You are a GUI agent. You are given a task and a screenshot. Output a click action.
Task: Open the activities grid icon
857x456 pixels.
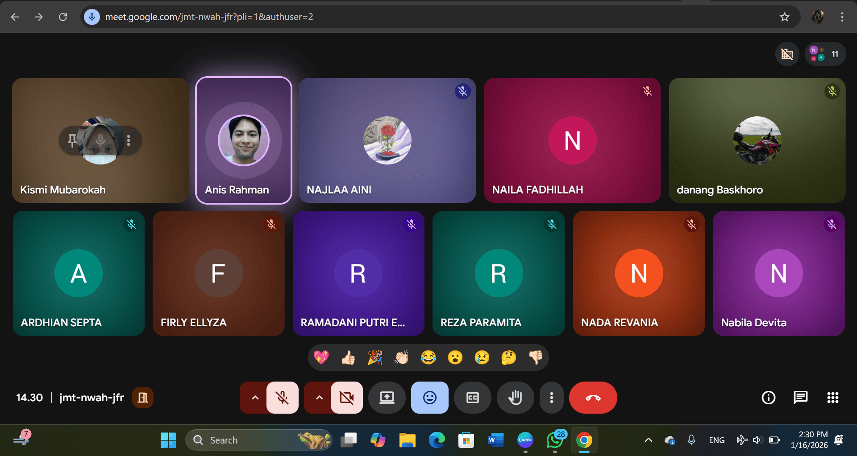(x=832, y=398)
